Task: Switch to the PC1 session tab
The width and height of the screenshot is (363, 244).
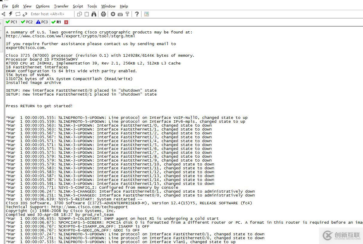Action: (x=12, y=22)
